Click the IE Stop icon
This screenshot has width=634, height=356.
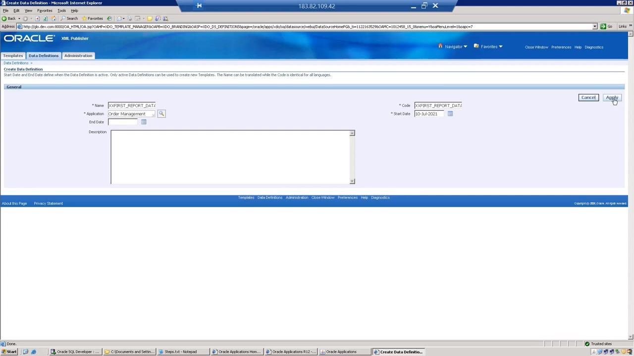pyautogui.click(x=37, y=18)
